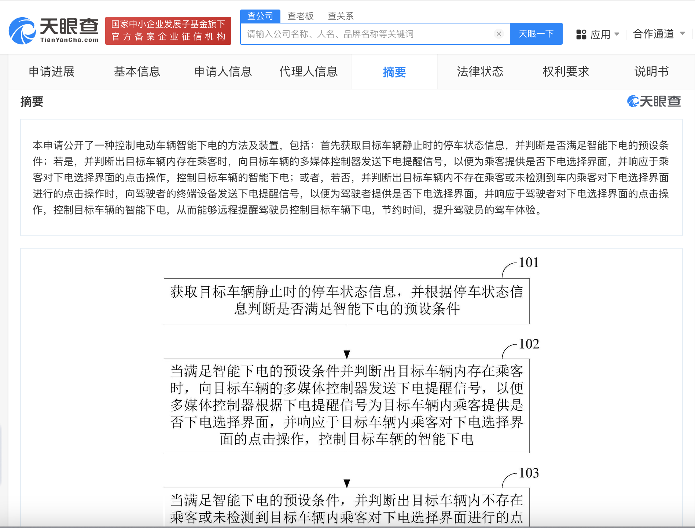695x528 pixels.
Task: Click flowchart box 101 获取目标车辆静止时
Action: pyautogui.click(x=346, y=301)
